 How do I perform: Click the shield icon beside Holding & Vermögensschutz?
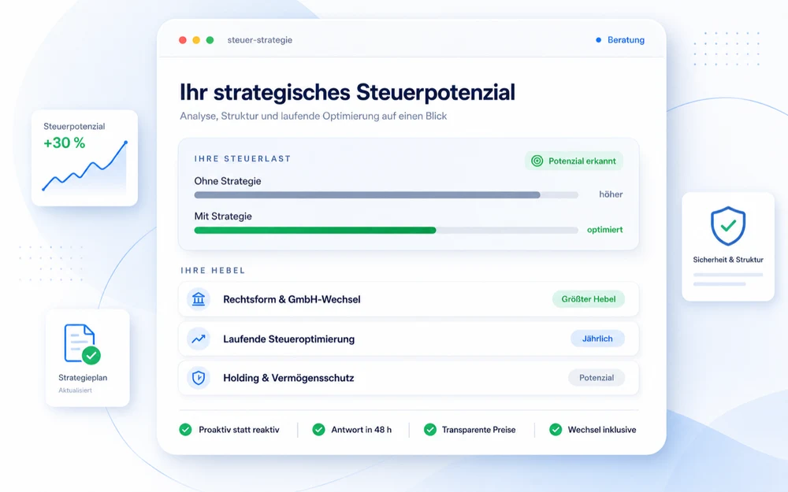(199, 378)
